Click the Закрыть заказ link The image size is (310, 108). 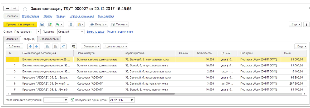[95, 32]
